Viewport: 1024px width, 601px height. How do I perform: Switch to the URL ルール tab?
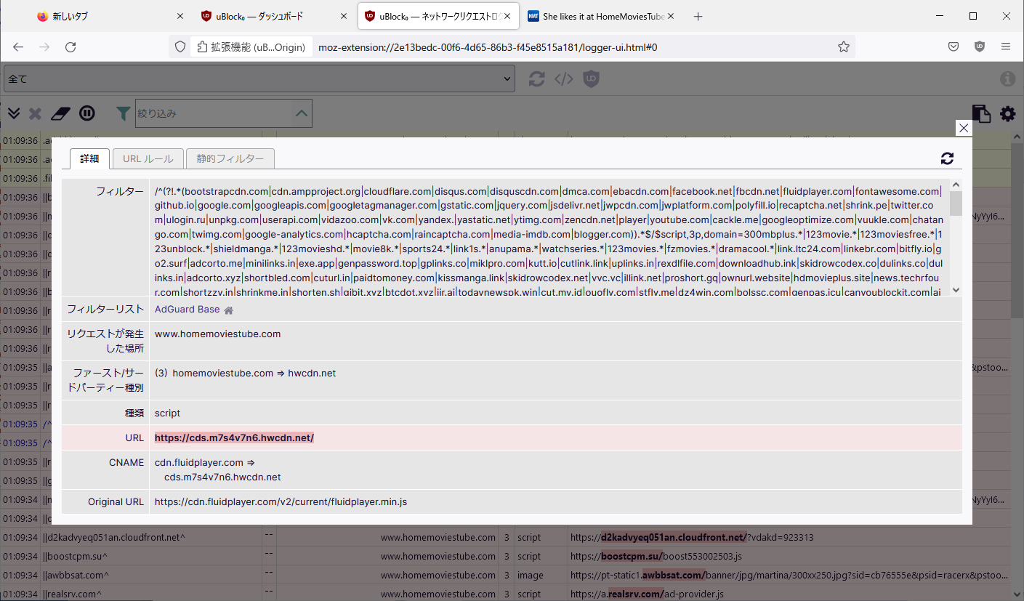point(148,158)
